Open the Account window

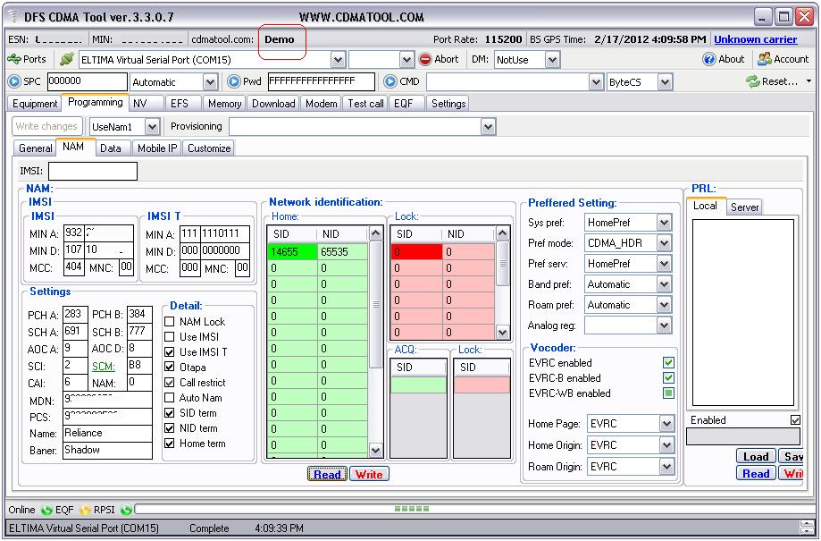(x=783, y=59)
